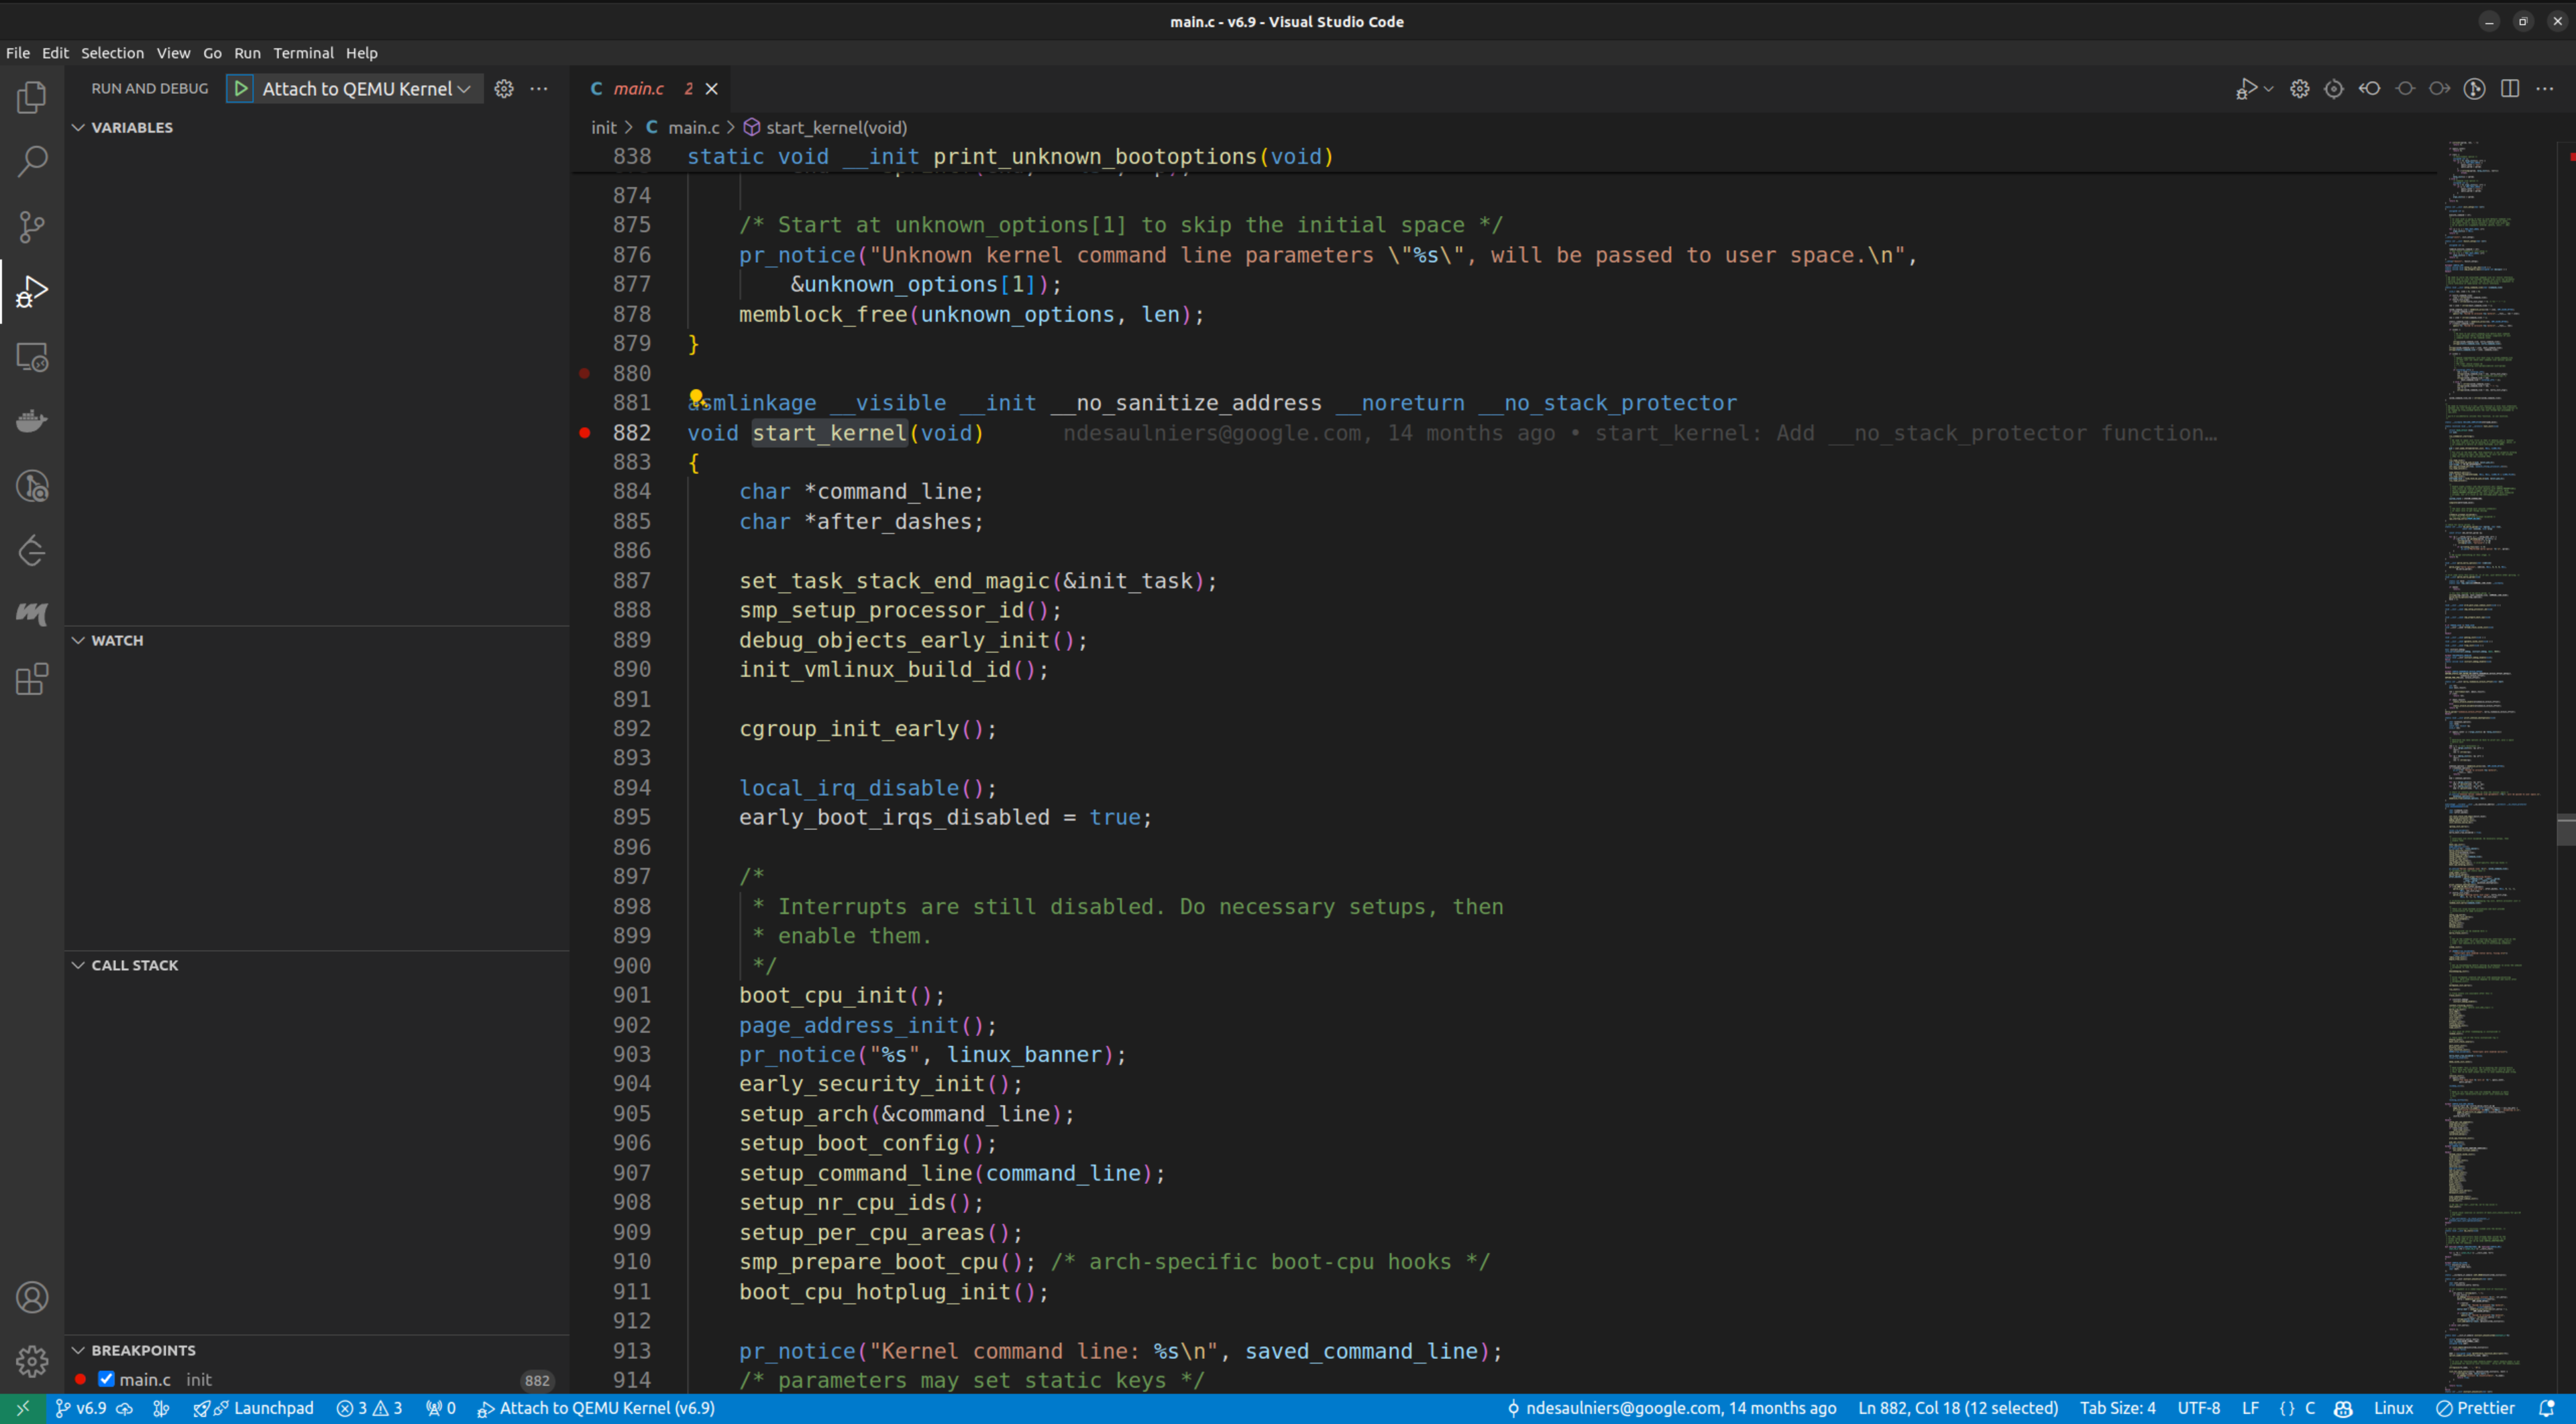Click the git blame author in status bar
Image resolution: width=2576 pixels, height=1424 pixels.
1671,1408
